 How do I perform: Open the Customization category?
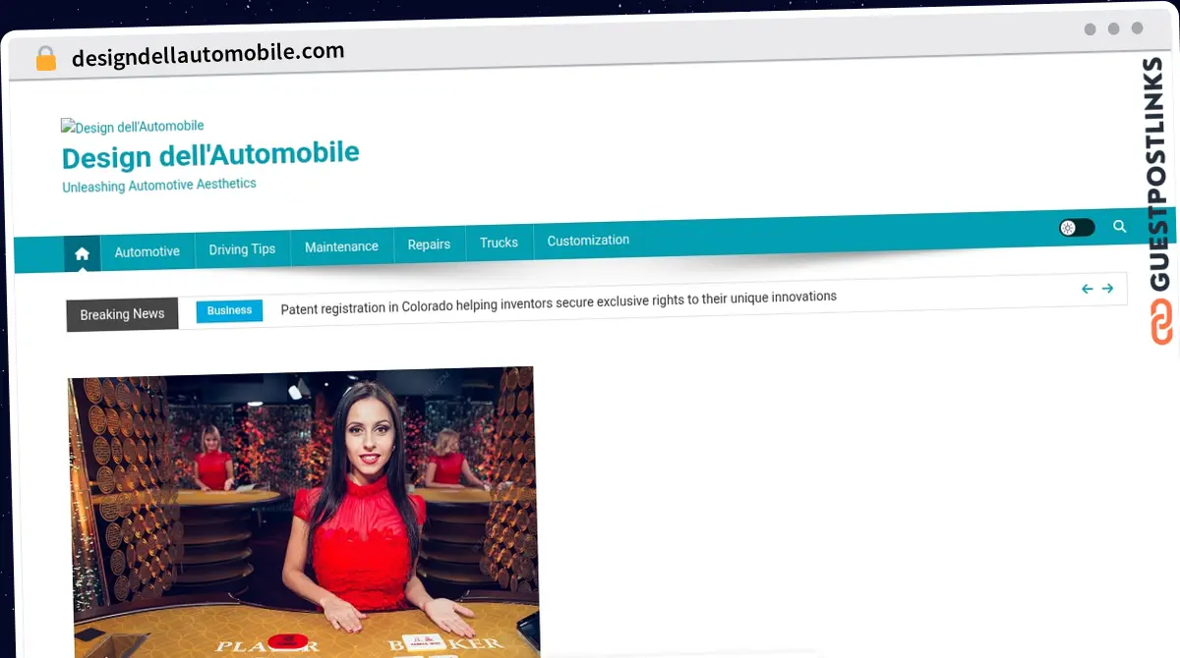(588, 241)
